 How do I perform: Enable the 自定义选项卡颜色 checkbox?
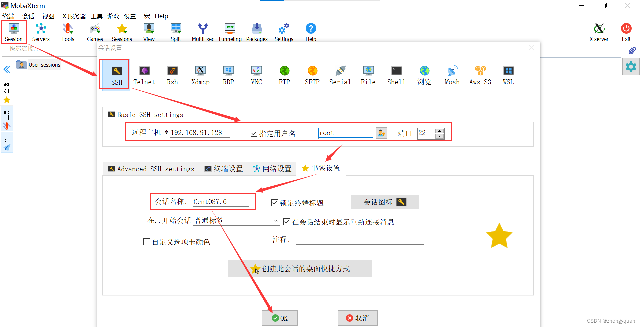(146, 242)
